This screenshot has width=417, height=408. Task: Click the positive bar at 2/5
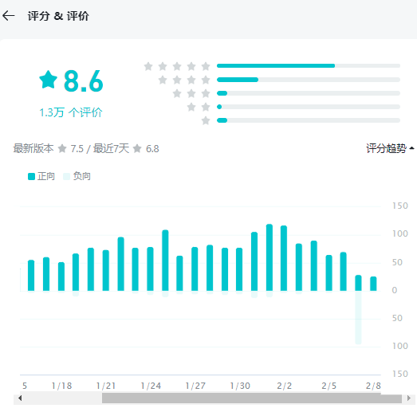pyautogui.click(x=329, y=273)
